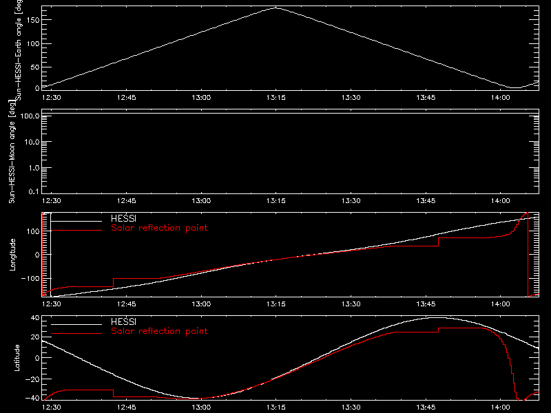Click 13:15 time label under Moon angle plot
Image resolution: width=551 pixels, height=413 pixels.
click(276, 201)
